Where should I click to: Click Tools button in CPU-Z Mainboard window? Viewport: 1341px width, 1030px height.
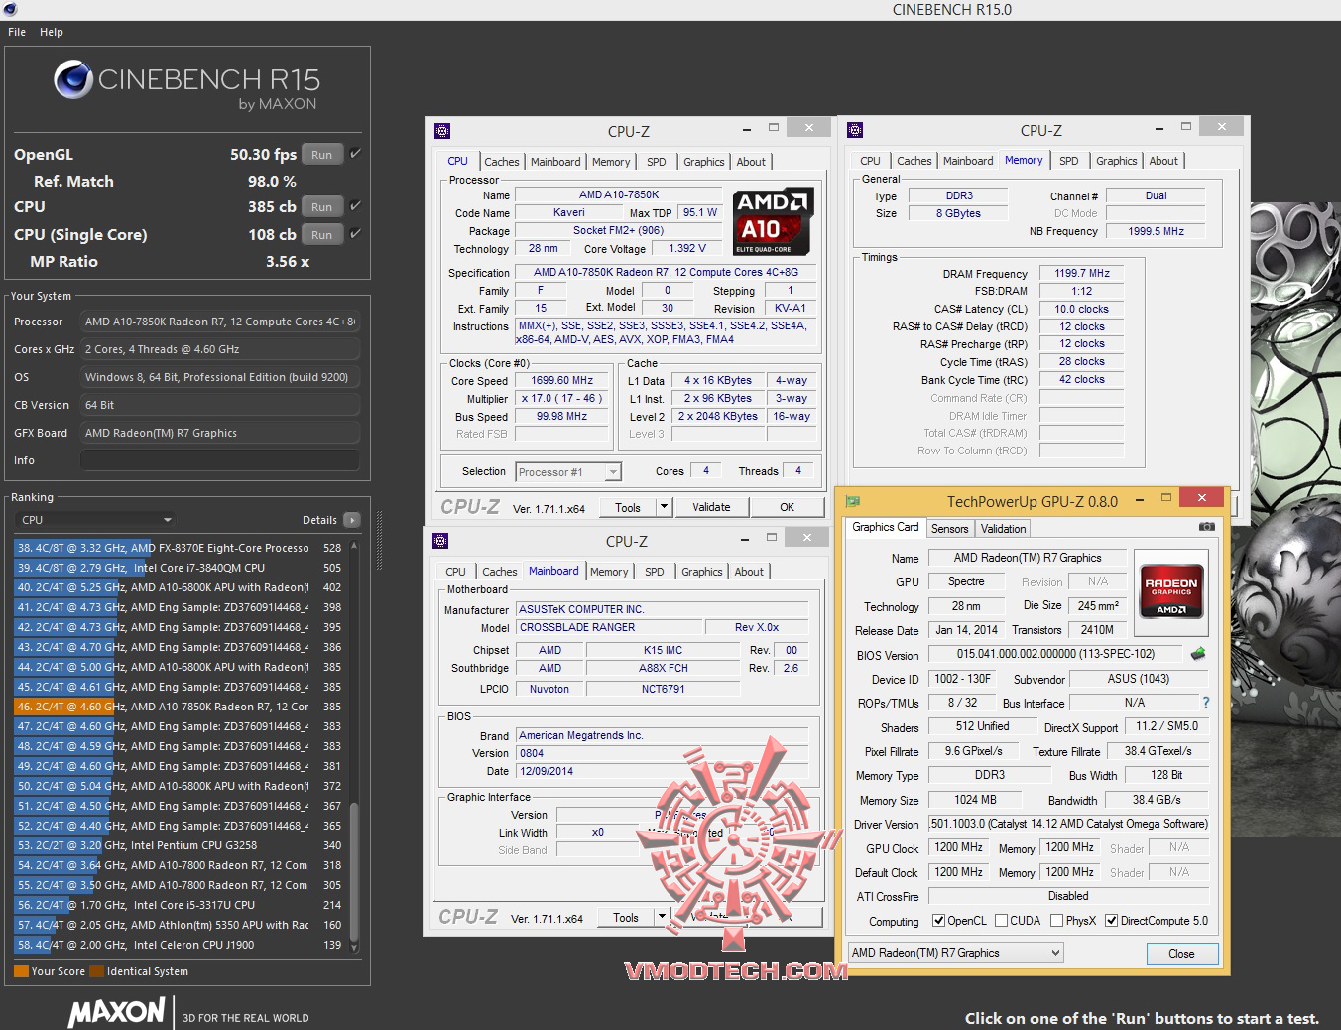[x=626, y=918]
